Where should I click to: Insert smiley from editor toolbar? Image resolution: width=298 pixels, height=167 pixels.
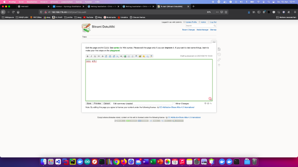(144, 56)
